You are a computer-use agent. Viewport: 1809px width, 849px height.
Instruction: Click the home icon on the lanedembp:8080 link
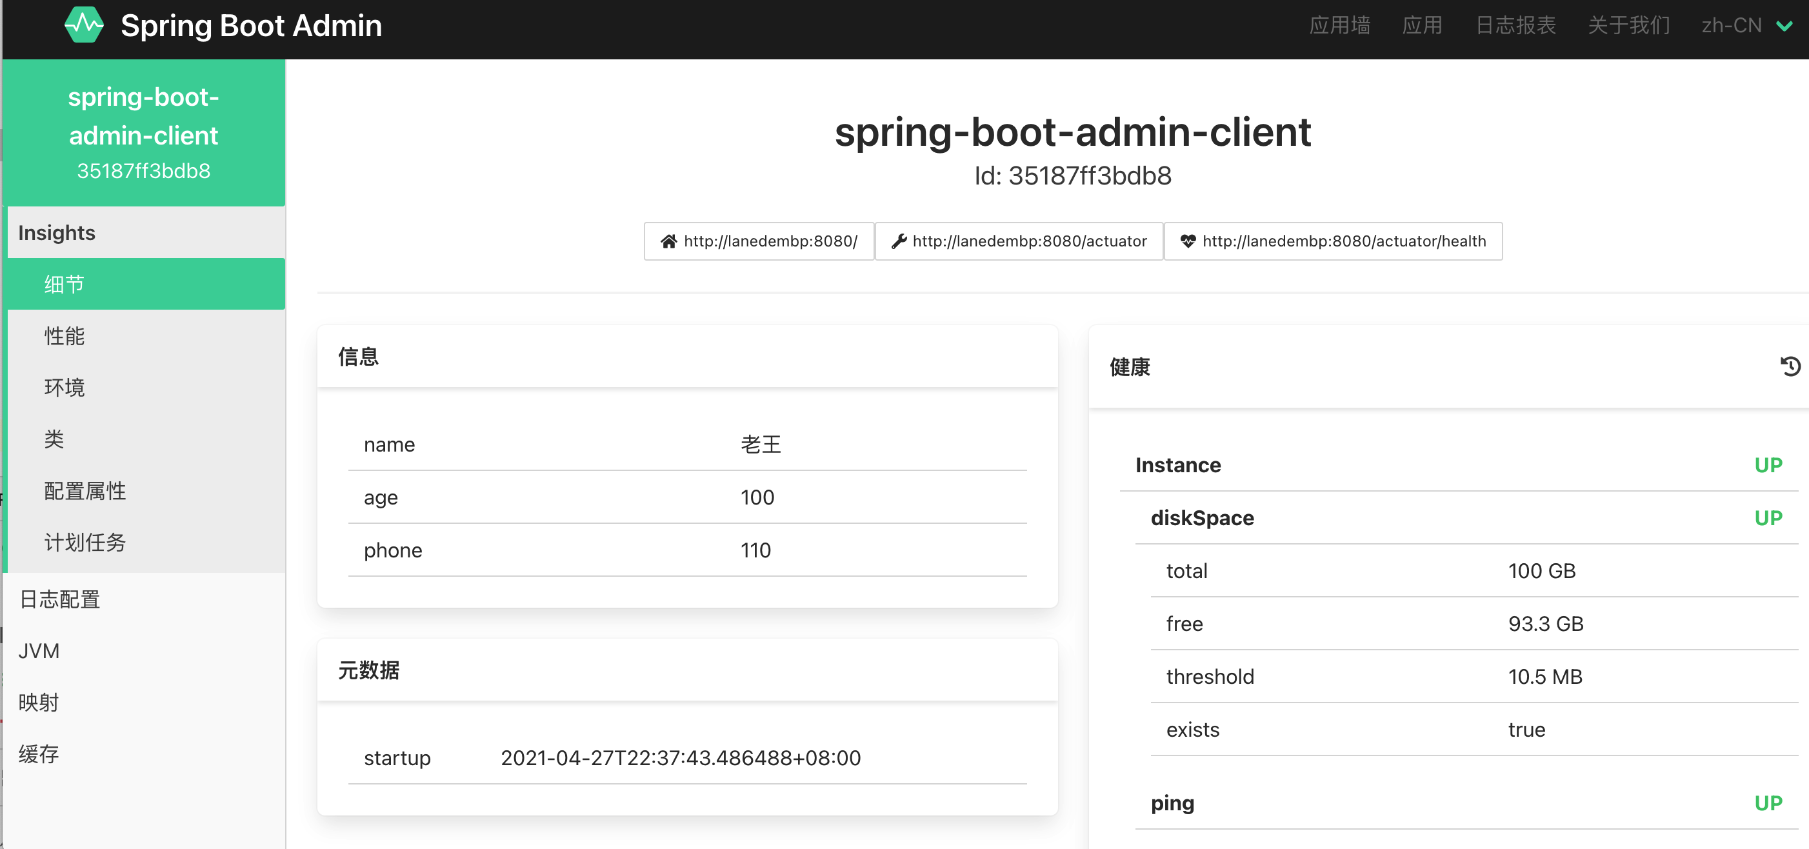pos(668,241)
